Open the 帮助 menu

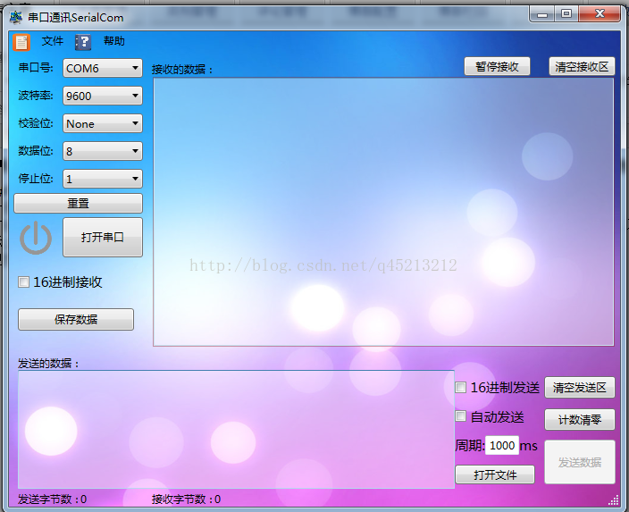pos(114,41)
